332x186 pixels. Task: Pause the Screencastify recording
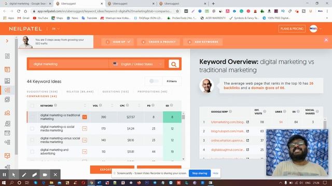coord(4,175)
